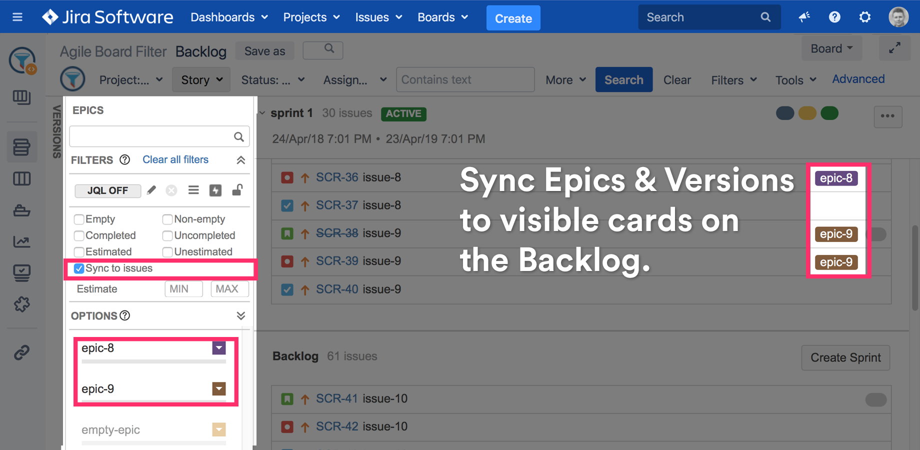Expand the OPTIONS section chevrons
Screen dimensions: 920x450
240,316
